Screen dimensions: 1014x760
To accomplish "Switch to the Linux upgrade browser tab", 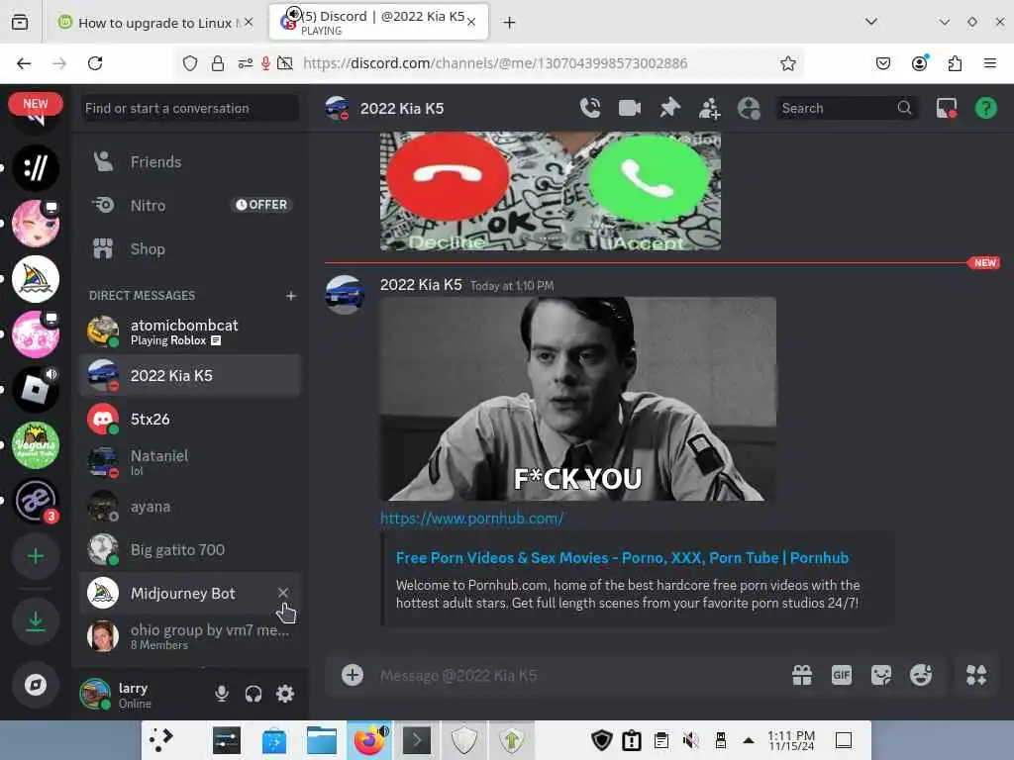I will (x=153, y=23).
